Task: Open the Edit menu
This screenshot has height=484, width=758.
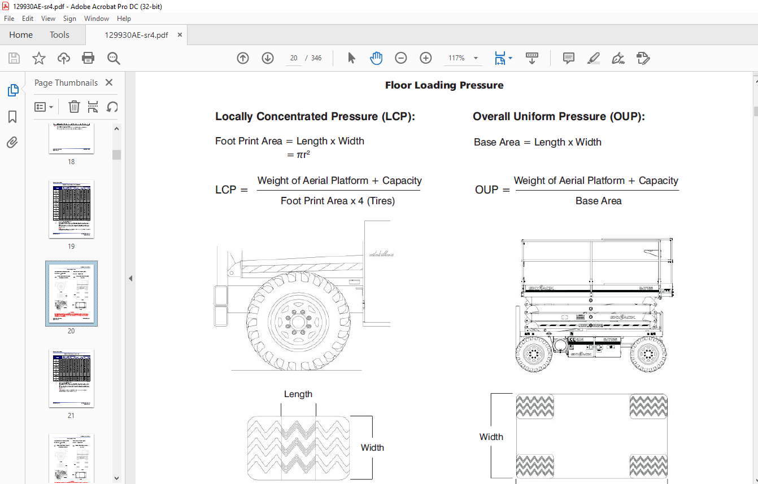Action: 28,19
